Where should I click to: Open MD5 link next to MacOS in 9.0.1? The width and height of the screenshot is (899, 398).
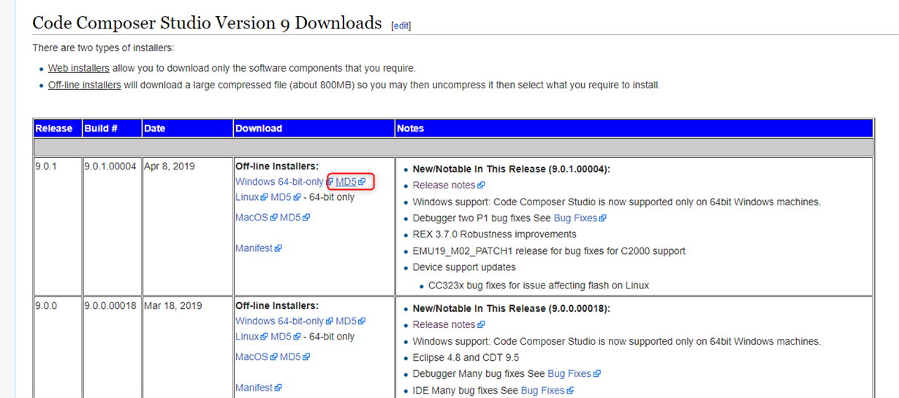coord(290,217)
